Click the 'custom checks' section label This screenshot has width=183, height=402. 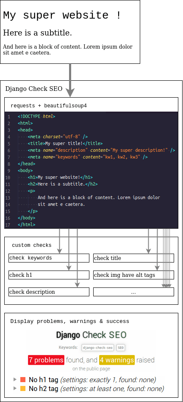click(32, 245)
